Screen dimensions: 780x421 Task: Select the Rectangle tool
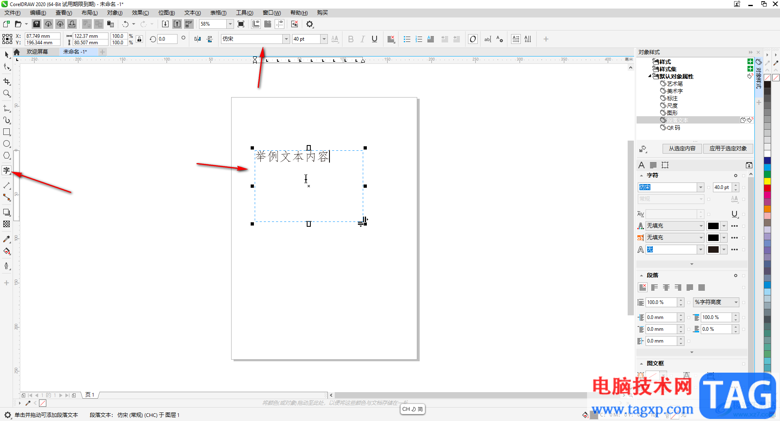coord(6,132)
